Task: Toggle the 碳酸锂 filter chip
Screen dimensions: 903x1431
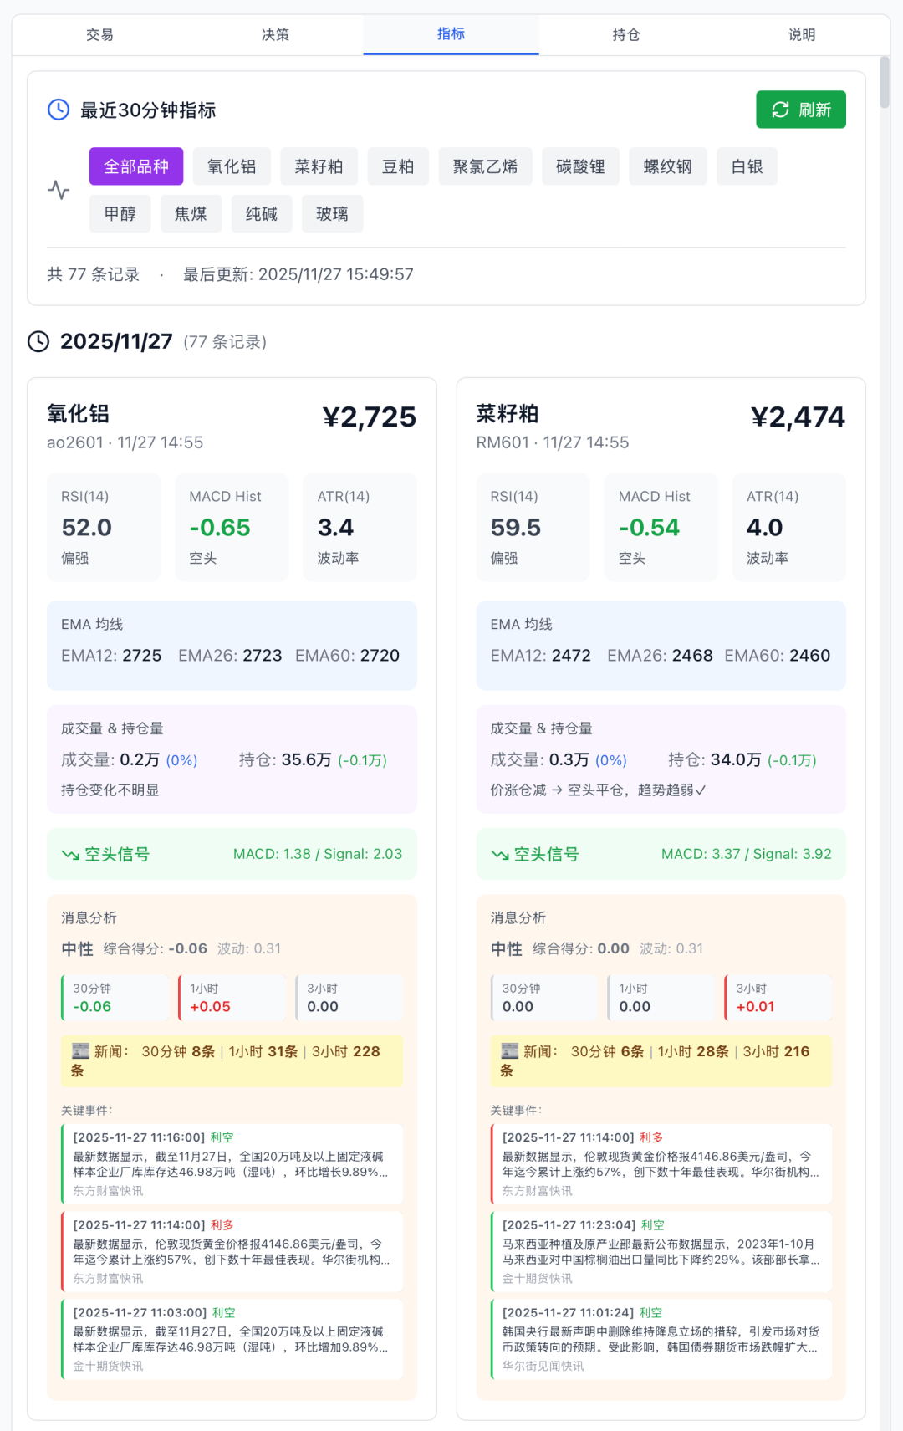Action: 580,166
